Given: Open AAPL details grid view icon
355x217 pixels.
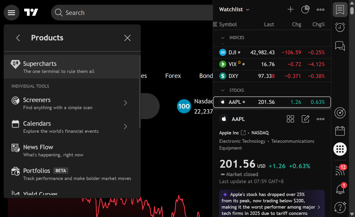Looking at the screenshot, I should pos(290,119).
